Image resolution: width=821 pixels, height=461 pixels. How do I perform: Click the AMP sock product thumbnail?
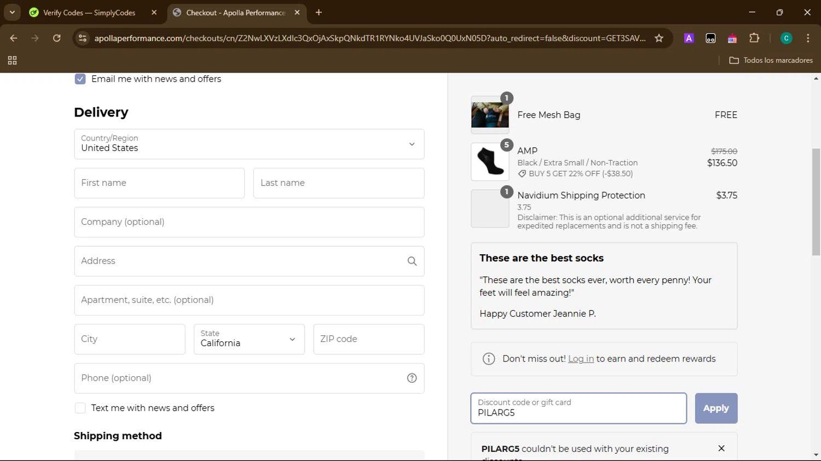(490, 162)
